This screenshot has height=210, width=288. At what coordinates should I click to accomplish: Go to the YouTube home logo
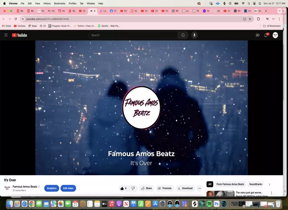(x=20, y=35)
